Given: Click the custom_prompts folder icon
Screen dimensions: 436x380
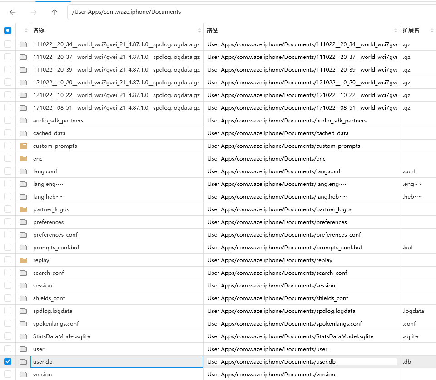Looking at the screenshot, I should (23, 146).
